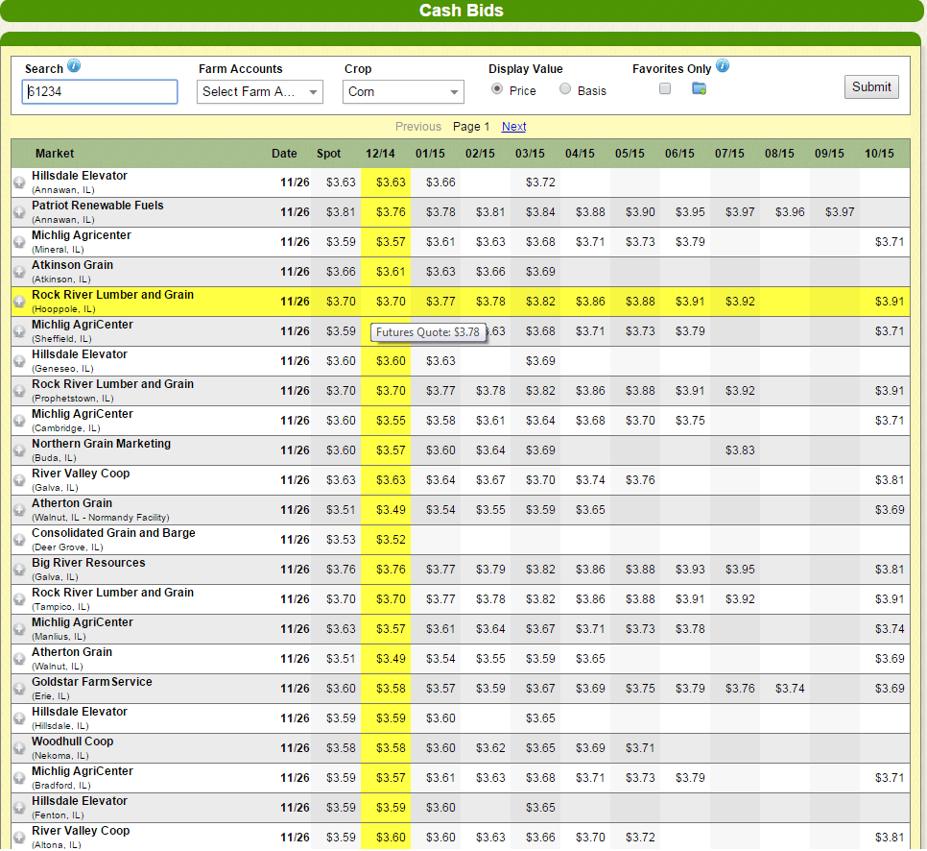Expand Michlig AgriCenter Manlius row icon
The image size is (927, 851).
point(19,629)
